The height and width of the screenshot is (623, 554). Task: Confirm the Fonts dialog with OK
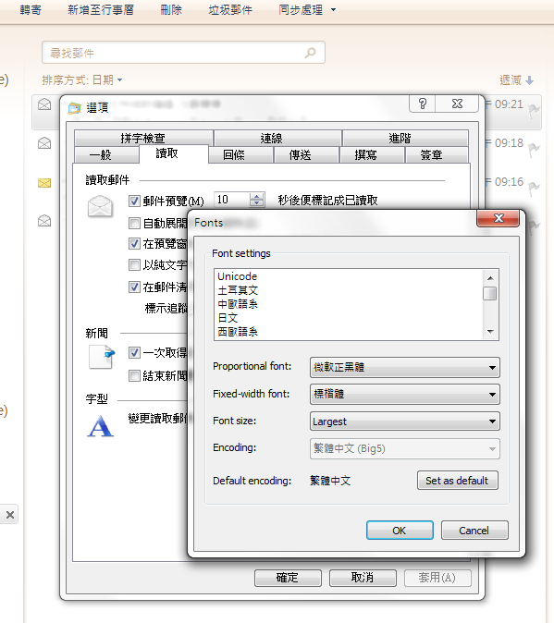(400, 531)
